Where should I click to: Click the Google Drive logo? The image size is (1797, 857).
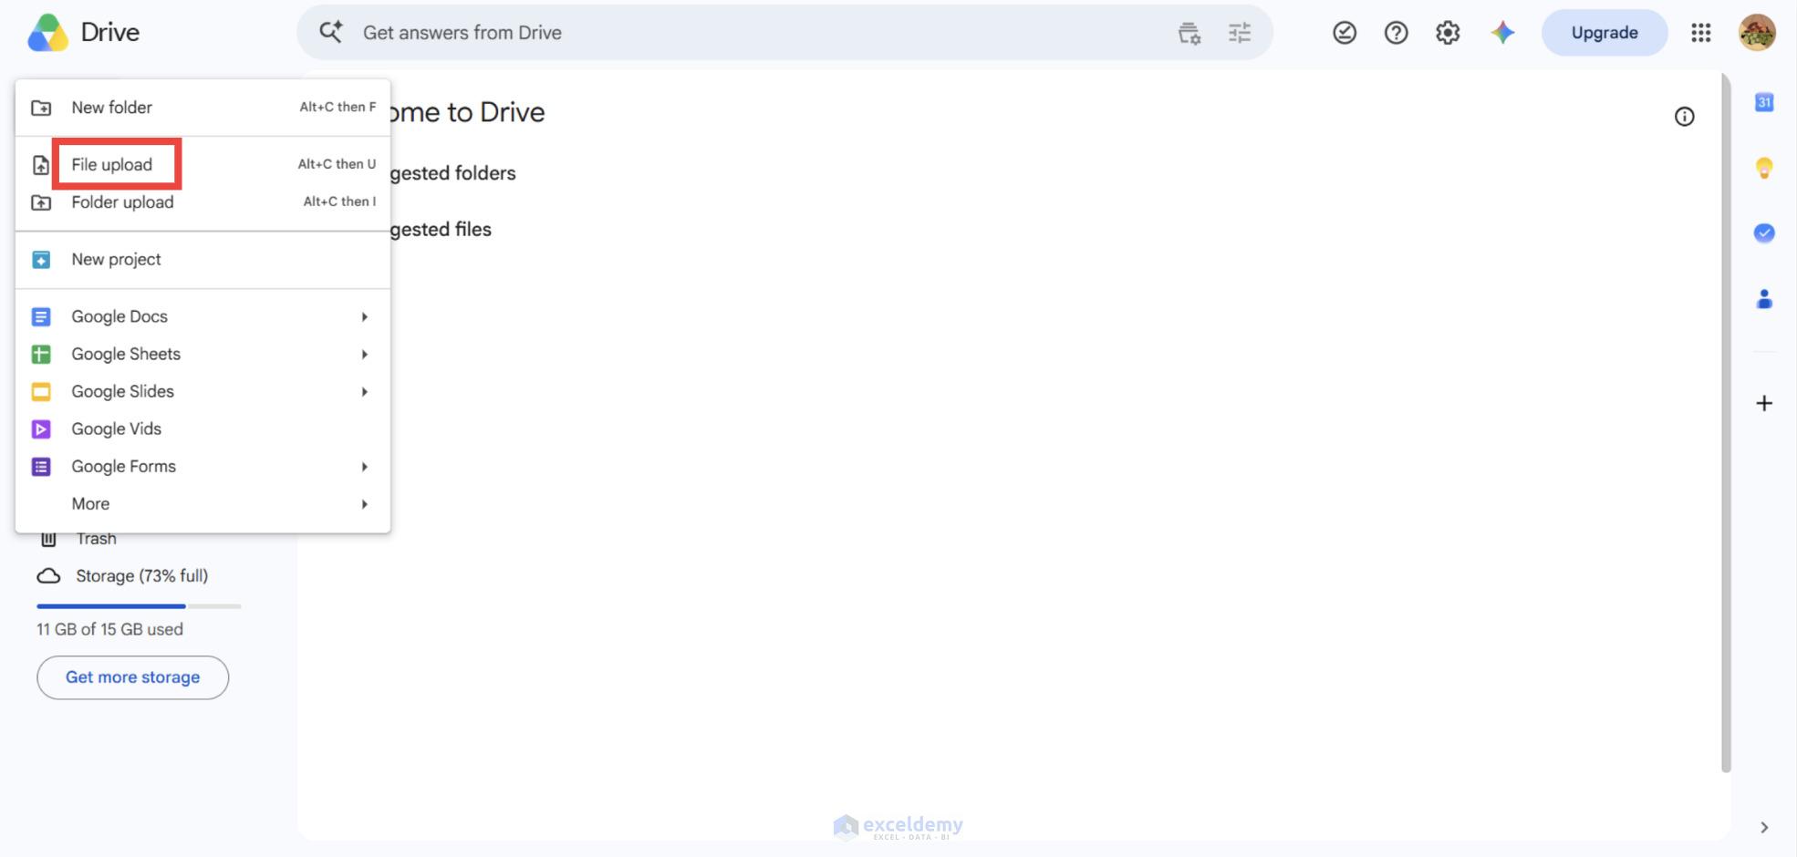[47, 33]
